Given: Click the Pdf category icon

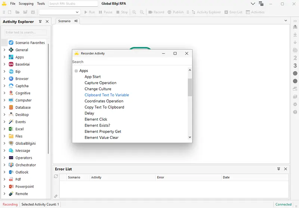Looking at the screenshot, I should point(11,179).
